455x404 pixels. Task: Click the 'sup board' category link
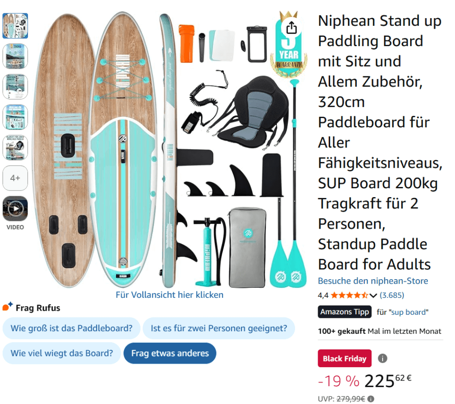(x=409, y=312)
